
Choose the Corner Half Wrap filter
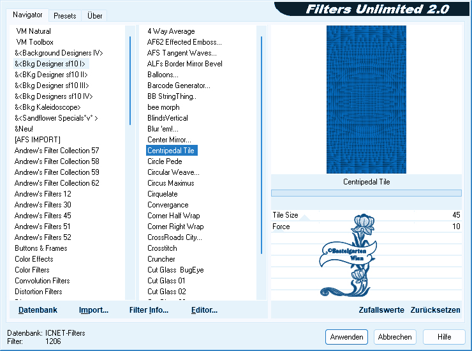[173, 216]
